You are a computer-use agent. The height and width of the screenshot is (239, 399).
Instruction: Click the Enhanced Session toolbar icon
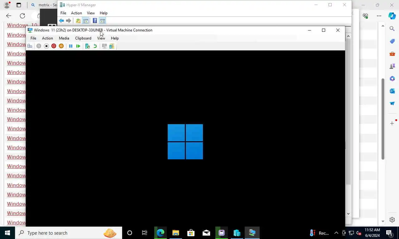(104, 46)
